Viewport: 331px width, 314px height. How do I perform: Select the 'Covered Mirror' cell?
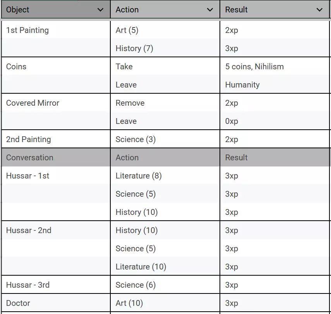pyautogui.click(x=33, y=103)
